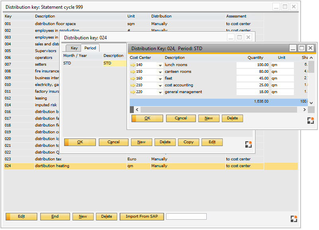Click the orange resize icon in the main window
The width and height of the screenshot is (319, 230).
click(x=294, y=218)
